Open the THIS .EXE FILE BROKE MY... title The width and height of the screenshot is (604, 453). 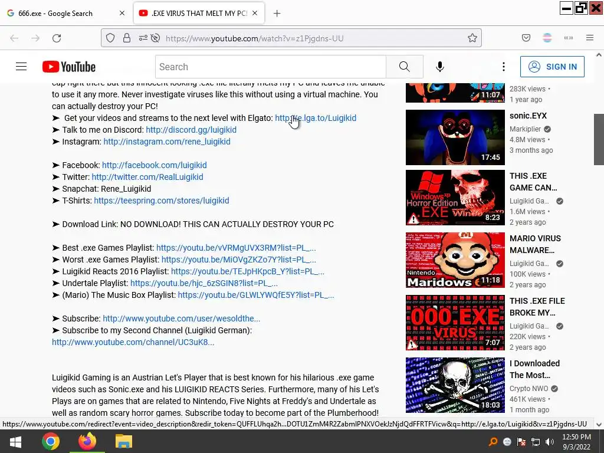pos(537,307)
